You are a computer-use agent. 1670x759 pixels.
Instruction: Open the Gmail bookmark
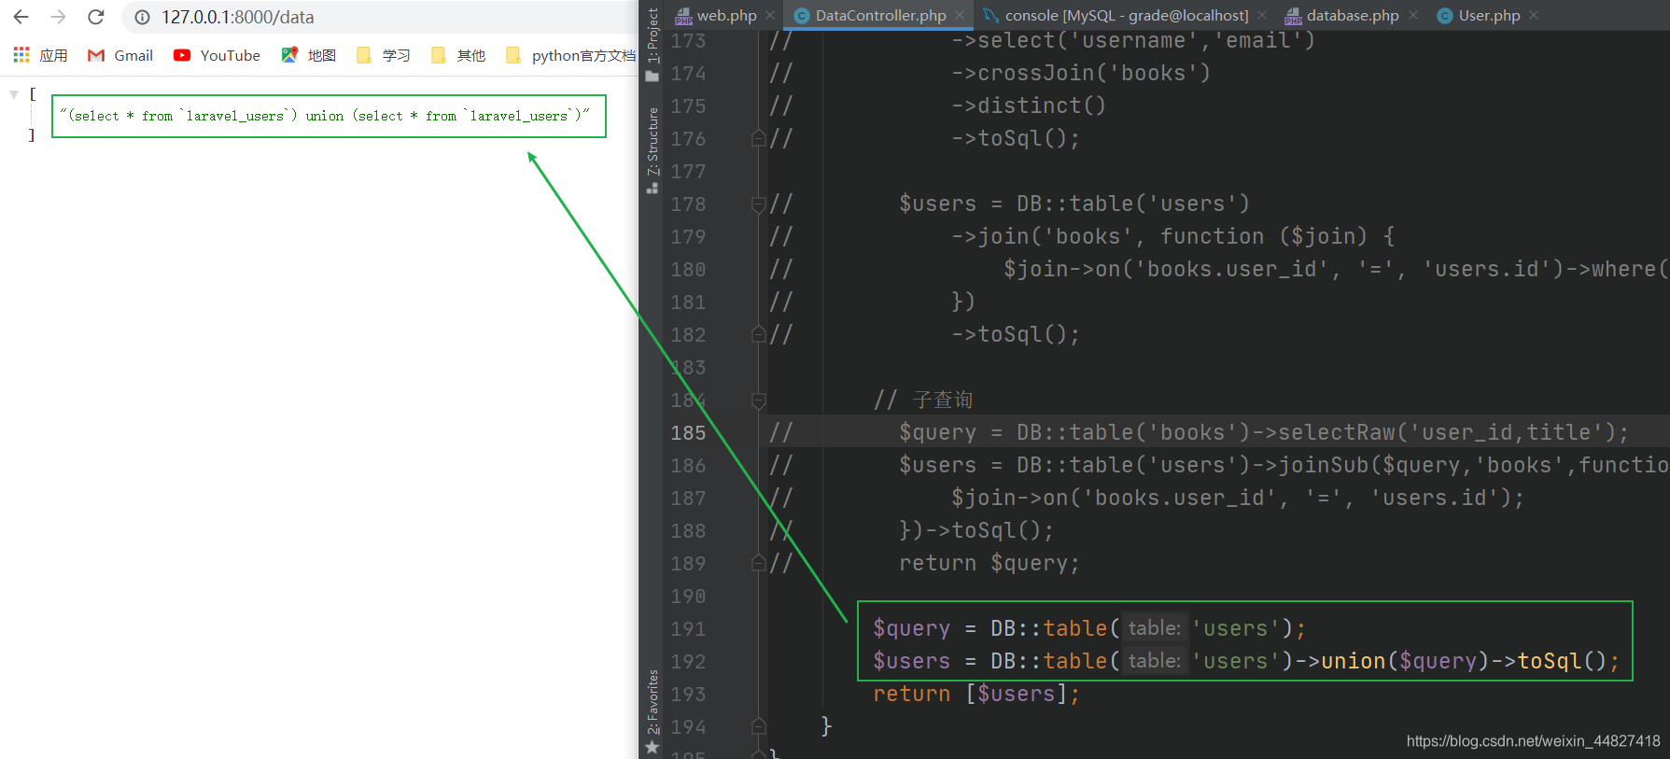(x=120, y=55)
